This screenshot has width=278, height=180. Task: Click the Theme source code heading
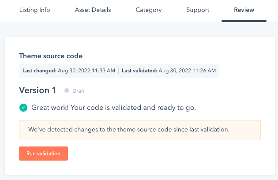[x=51, y=56]
